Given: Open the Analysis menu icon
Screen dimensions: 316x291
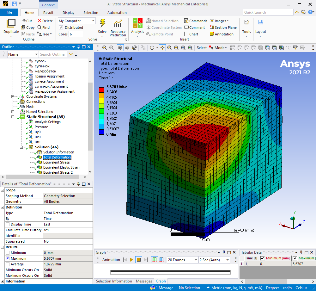Looking at the screenshot, I should [138, 23].
